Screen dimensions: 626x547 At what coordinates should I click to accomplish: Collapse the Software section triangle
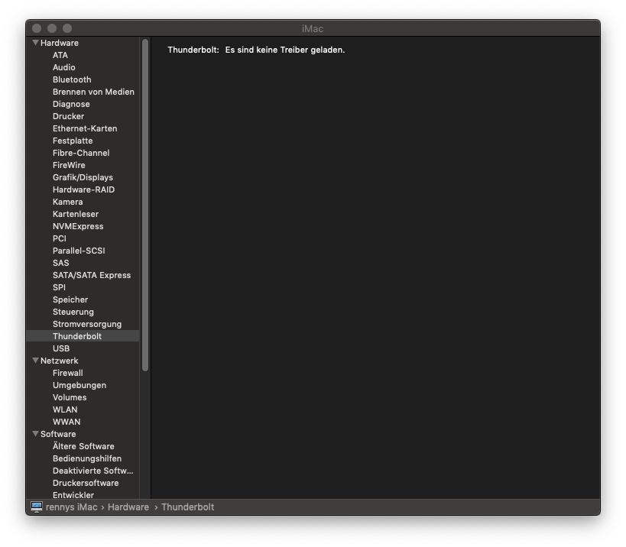[x=35, y=434]
